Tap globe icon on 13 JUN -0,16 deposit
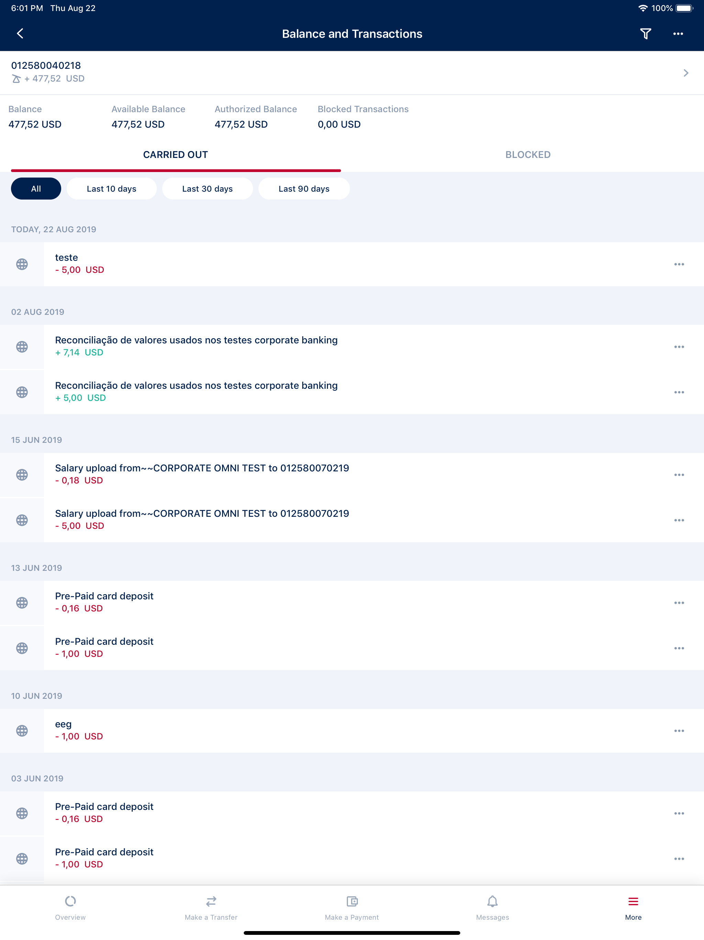Viewport: 704px width, 940px height. pyautogui.click(x=22, y=602)
